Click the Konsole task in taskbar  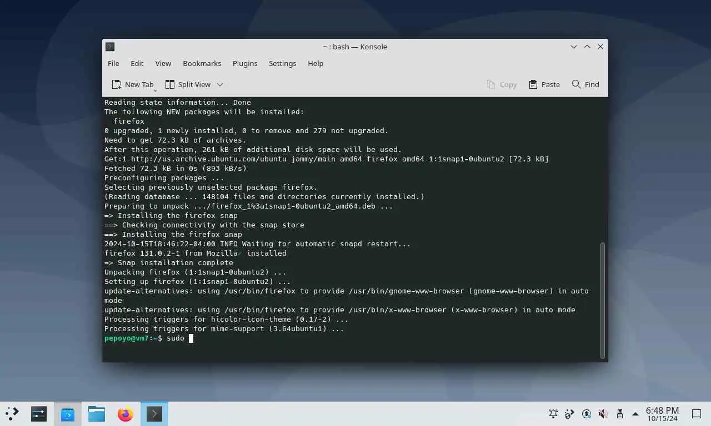tap(154, 414)
